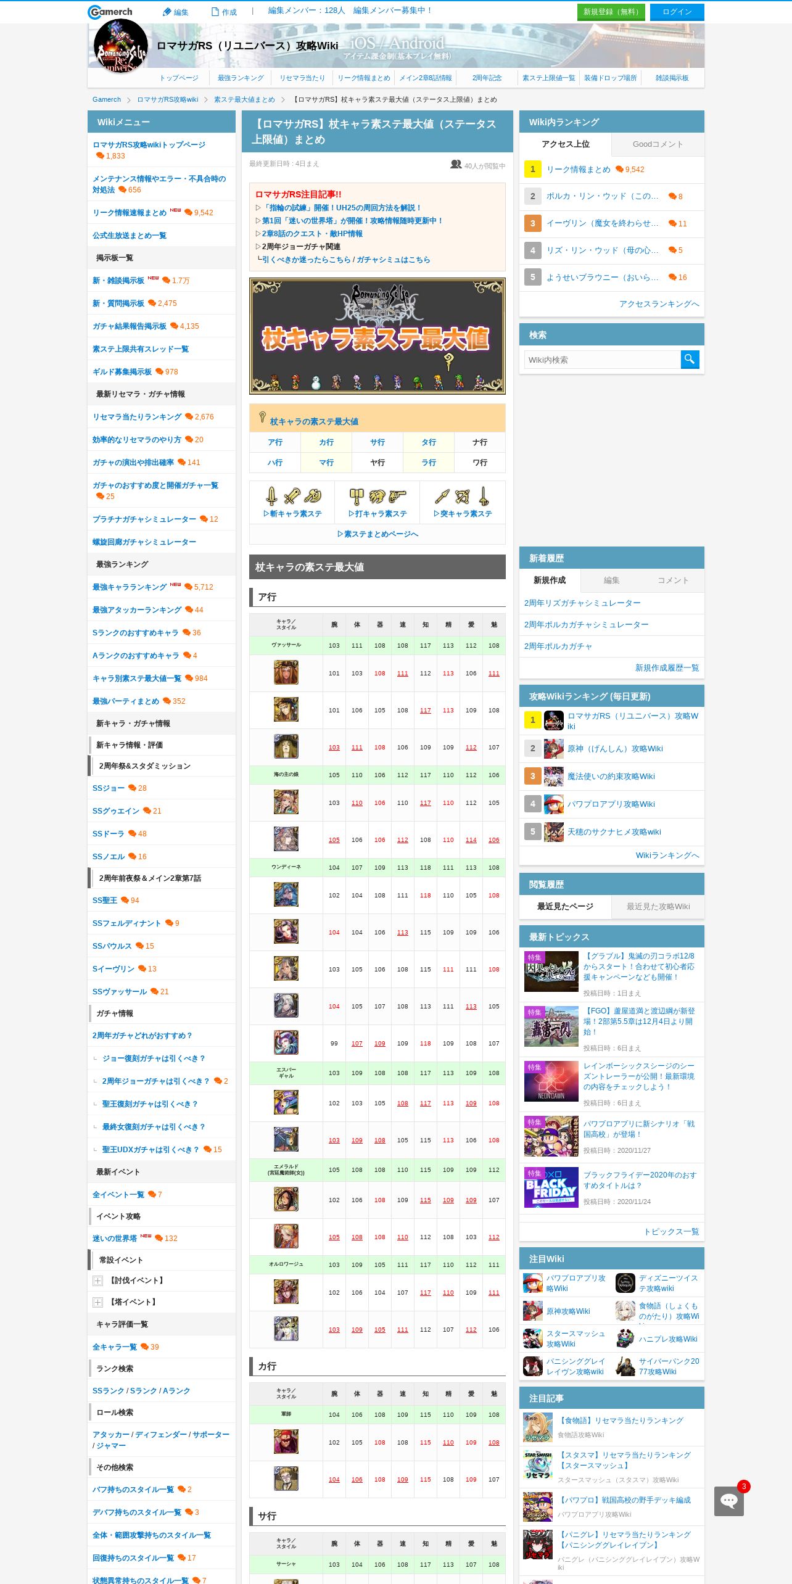This screenshot has width=792, height=1584.
Task: Switch to コメント tab in 新着履歴
Action: pos(673,580)
